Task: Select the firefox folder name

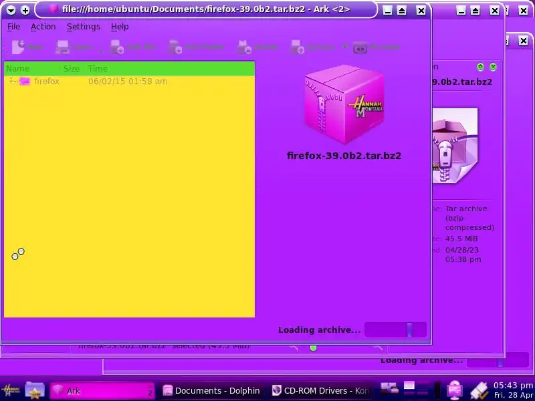Action: click(46, 81)
